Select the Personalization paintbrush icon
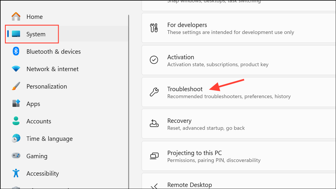This screenshot has height=189, width=336. (15, 86)
